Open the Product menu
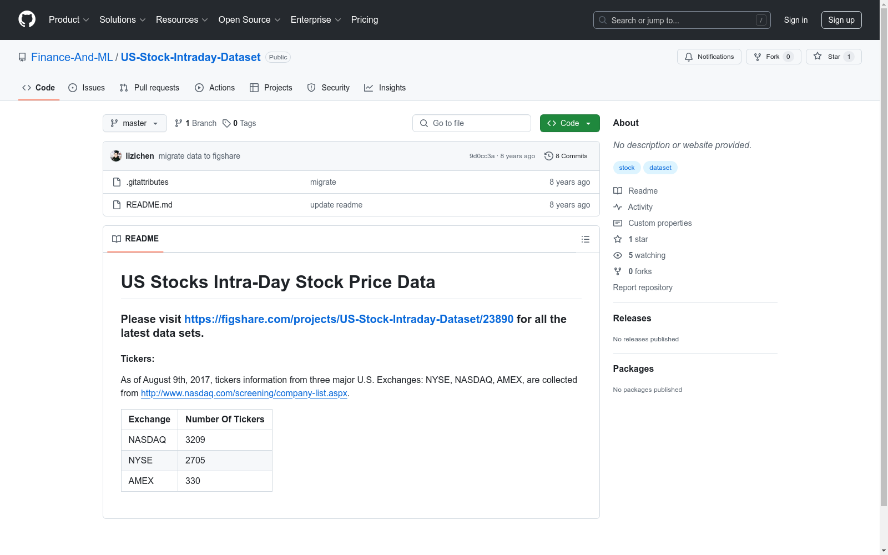Image resolution: width=888 pixels, height=555 pixels. pyautogui.click(x=69, y=20)
